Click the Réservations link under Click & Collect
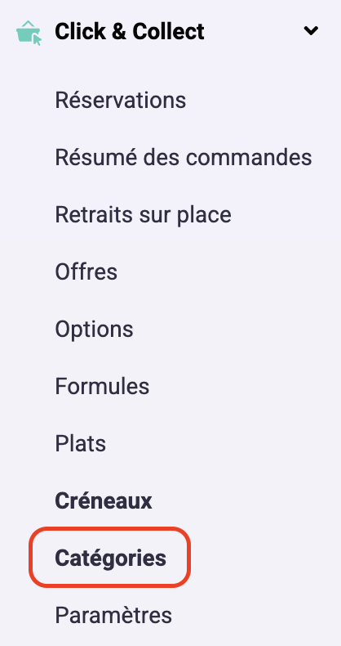Image resolution: width=341 pixels, height=646 pixels. click(x=121, y=100)
